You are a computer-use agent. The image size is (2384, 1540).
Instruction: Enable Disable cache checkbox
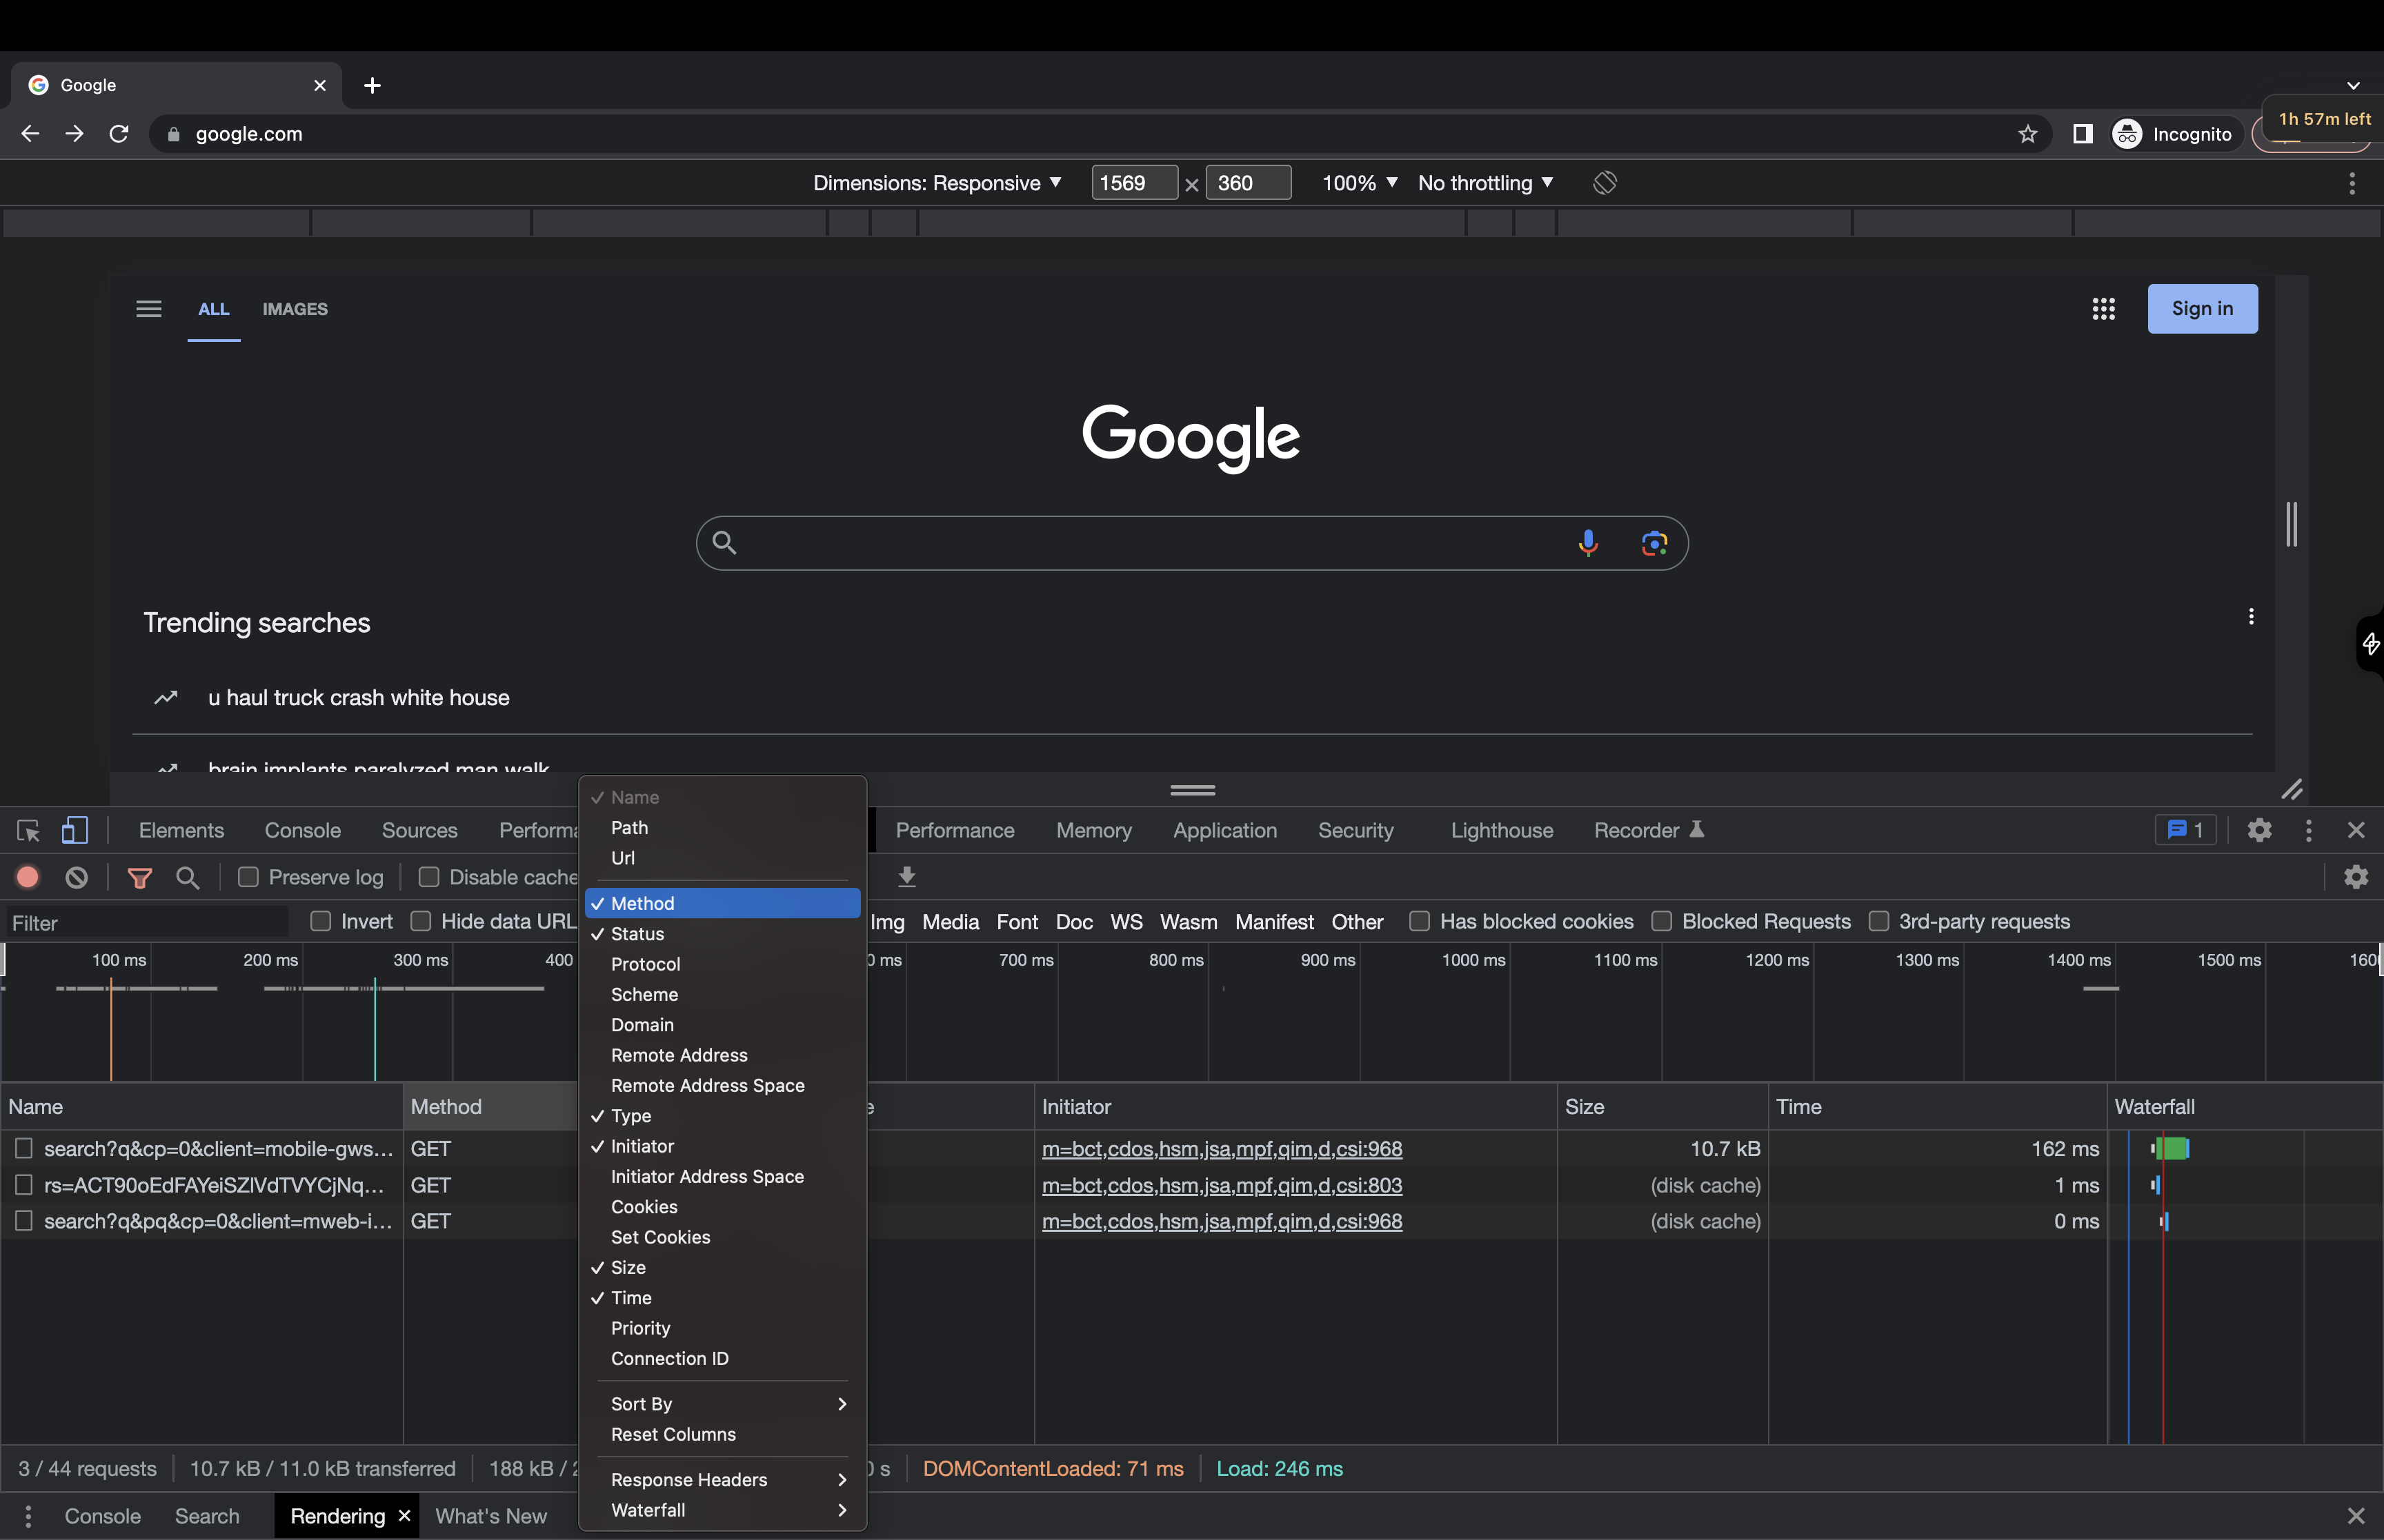[429, 878]
